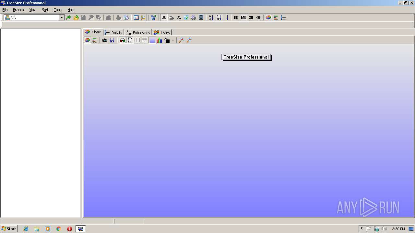Screen dimensions: 415x233
Task: Switch to the Users tab
Action: (x=162, y=32)
